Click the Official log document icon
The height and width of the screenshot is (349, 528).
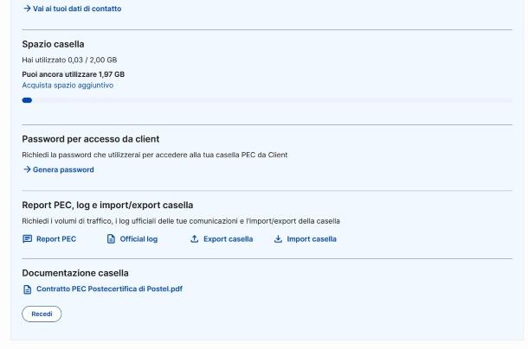click(111, 239)
